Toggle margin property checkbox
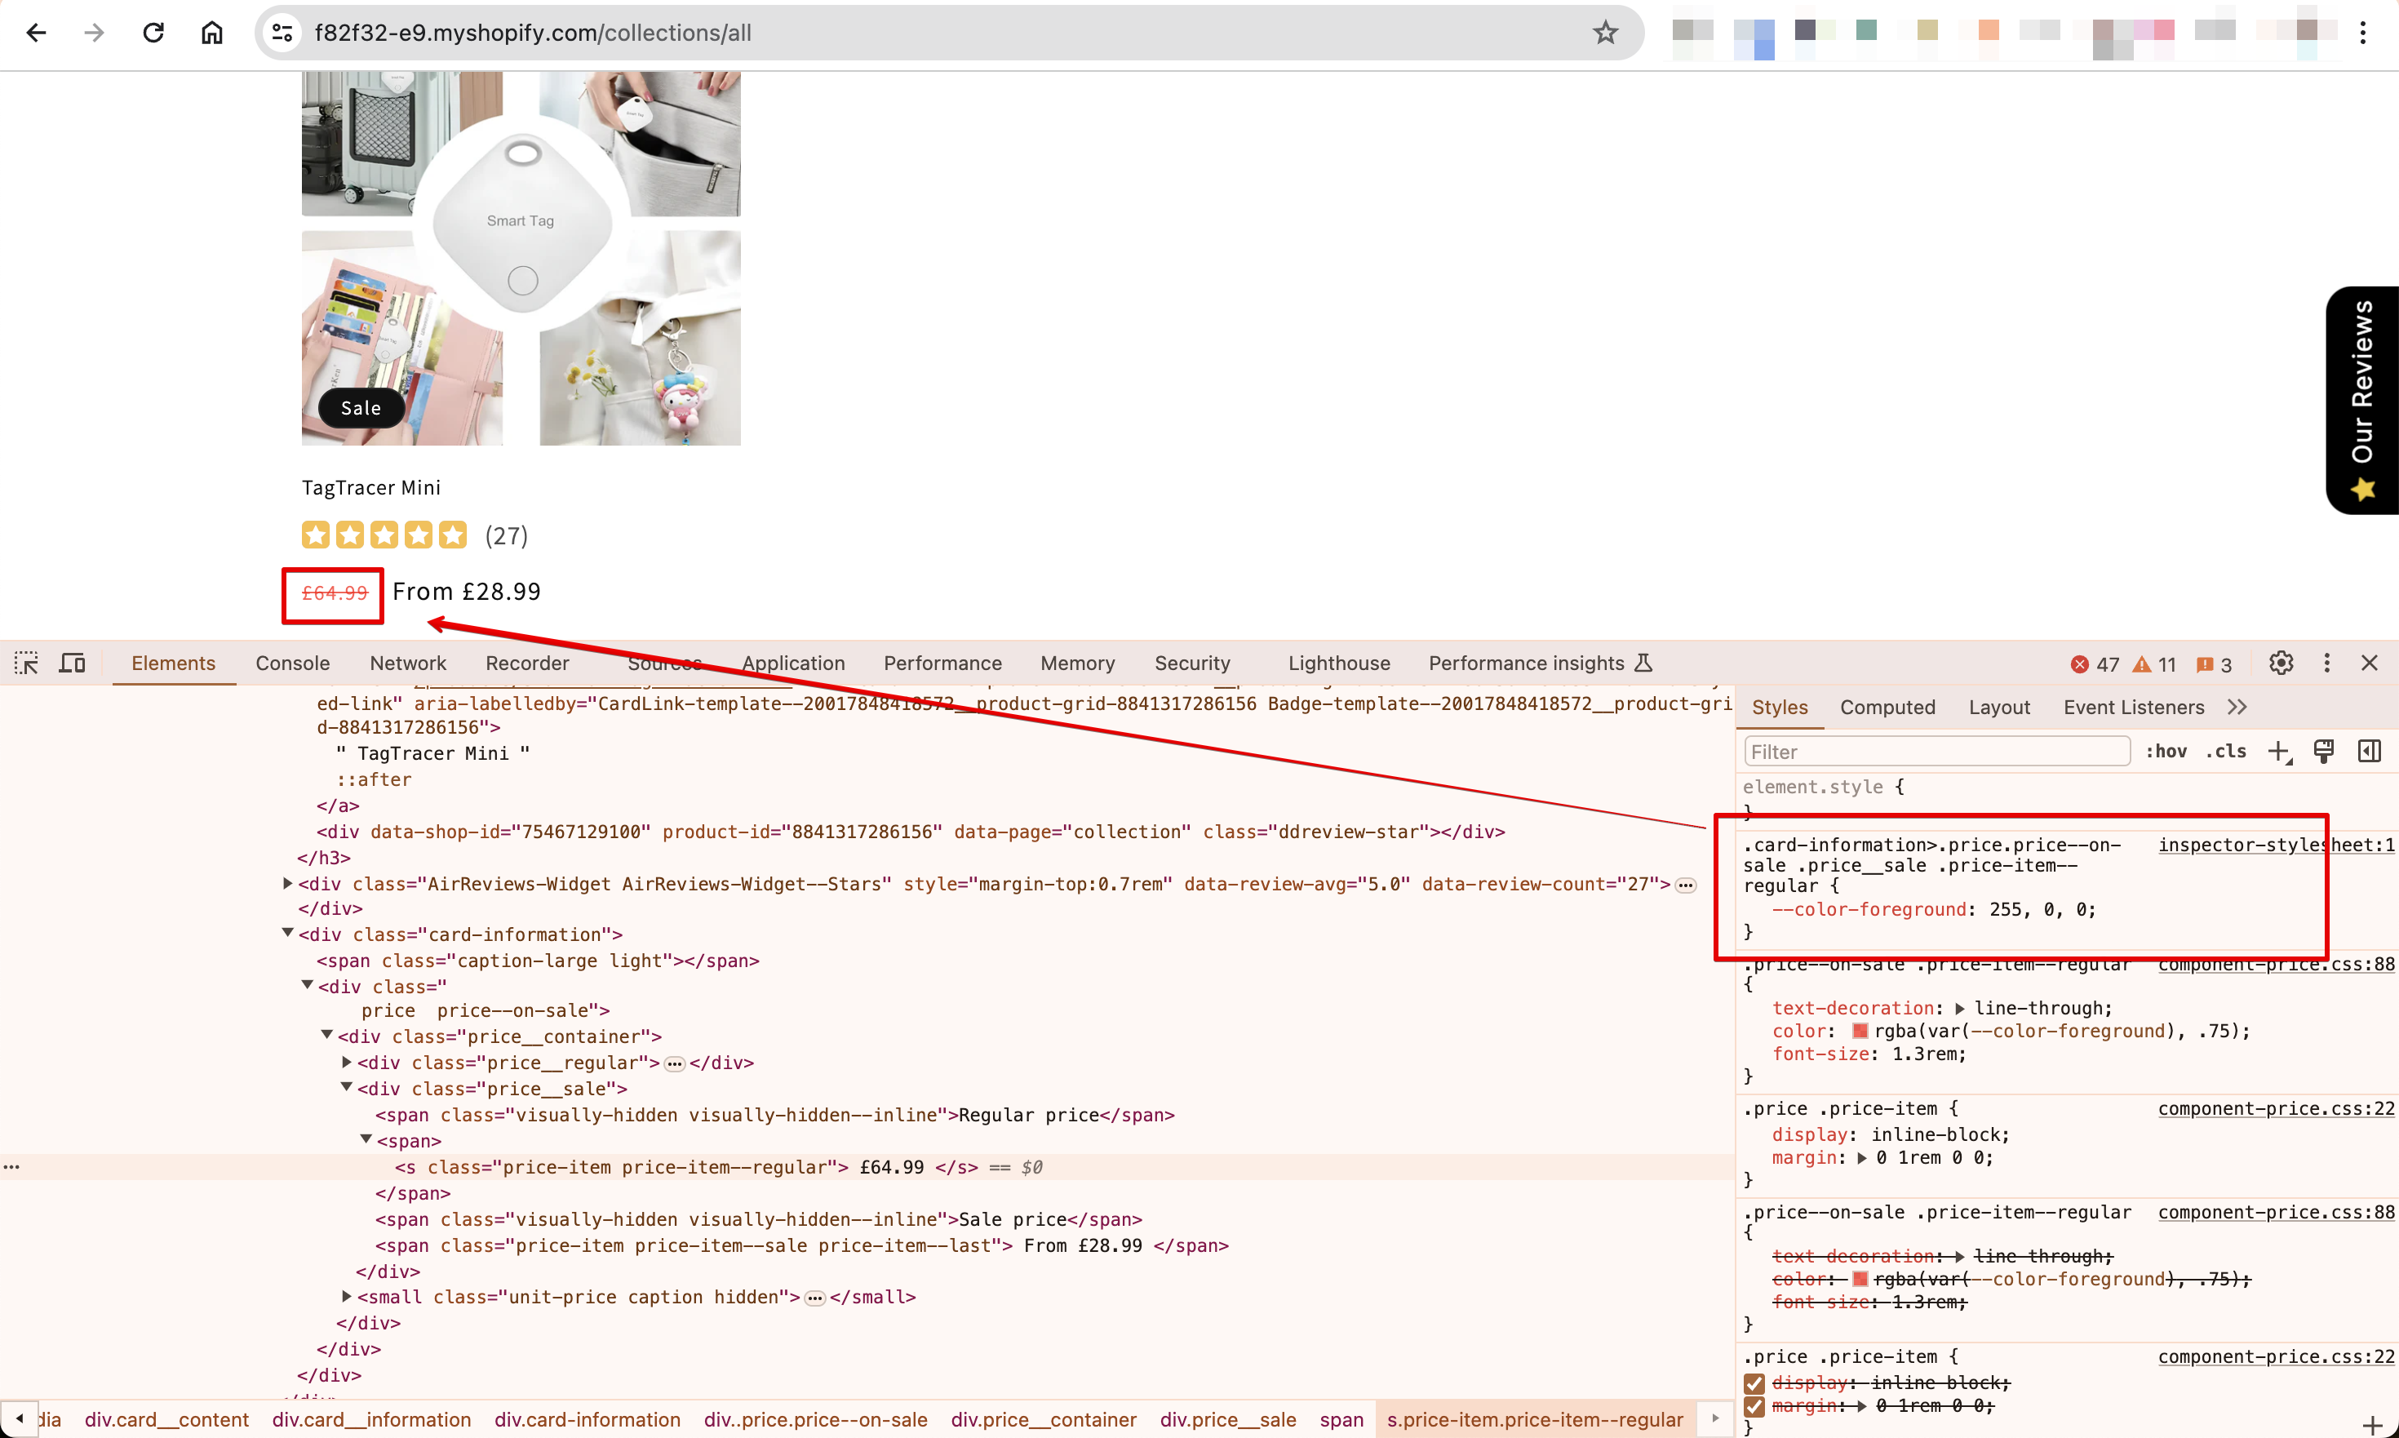Screen dimensions: 2399x1438 click(x=1754, y=1406)
